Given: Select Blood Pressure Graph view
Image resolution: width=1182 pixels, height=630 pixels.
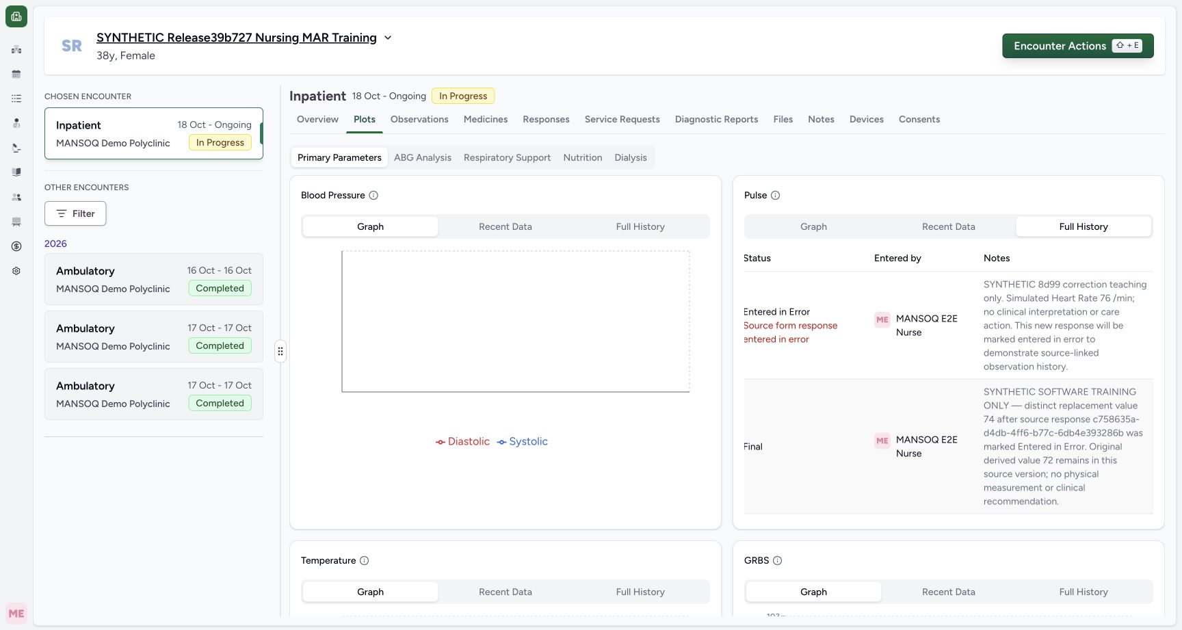Looking at the screenshot, I should (370, 226).
